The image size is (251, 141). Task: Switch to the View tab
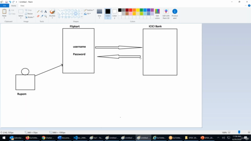pos(22,5)
